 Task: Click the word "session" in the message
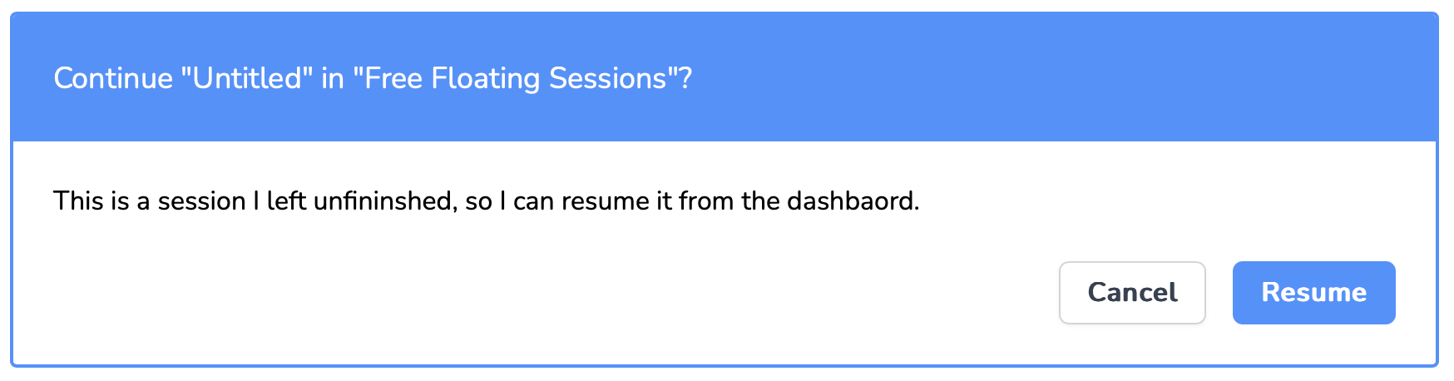tap(201, 201)
